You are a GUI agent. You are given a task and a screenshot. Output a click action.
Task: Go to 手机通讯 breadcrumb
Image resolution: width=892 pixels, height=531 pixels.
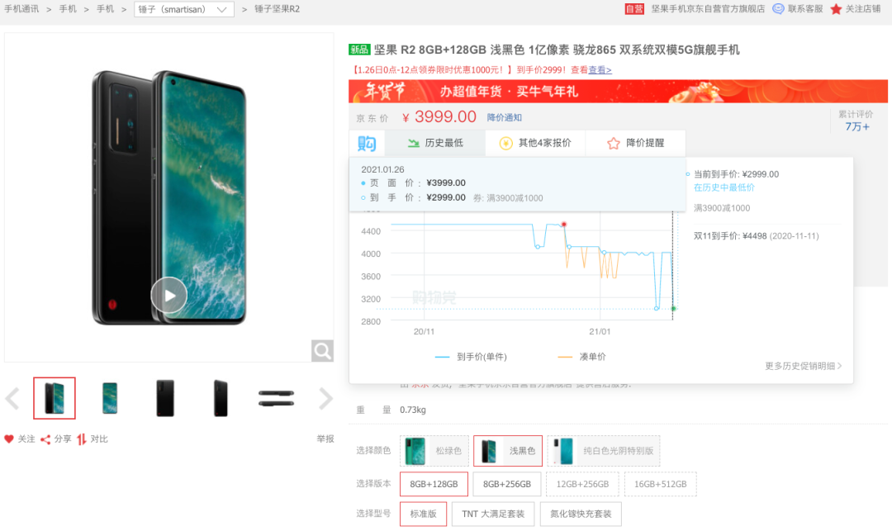21,9
